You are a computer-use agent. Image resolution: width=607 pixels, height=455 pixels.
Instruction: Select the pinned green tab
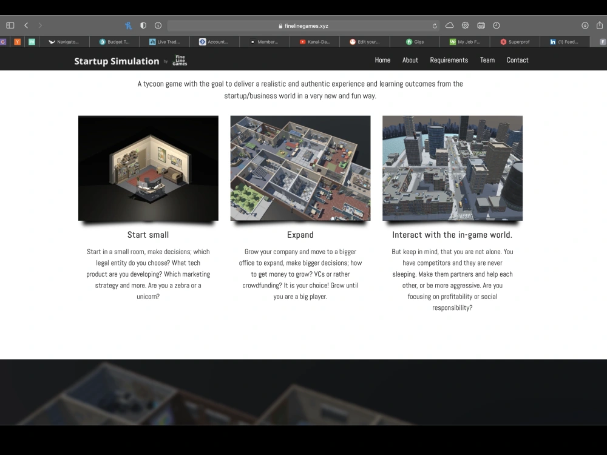click(x=32, y=42)
